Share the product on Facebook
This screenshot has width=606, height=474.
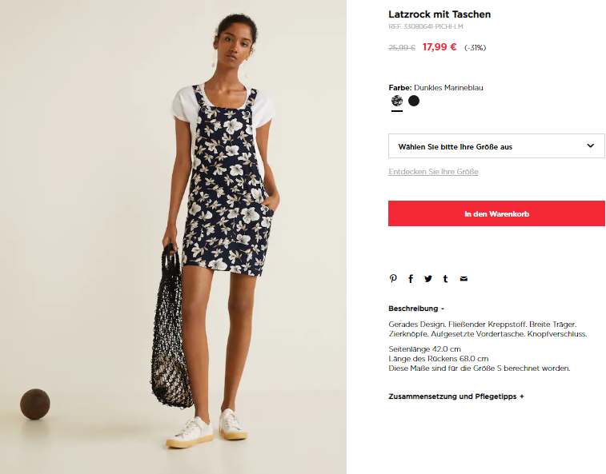pyautogui.click(x=411, y=279)
